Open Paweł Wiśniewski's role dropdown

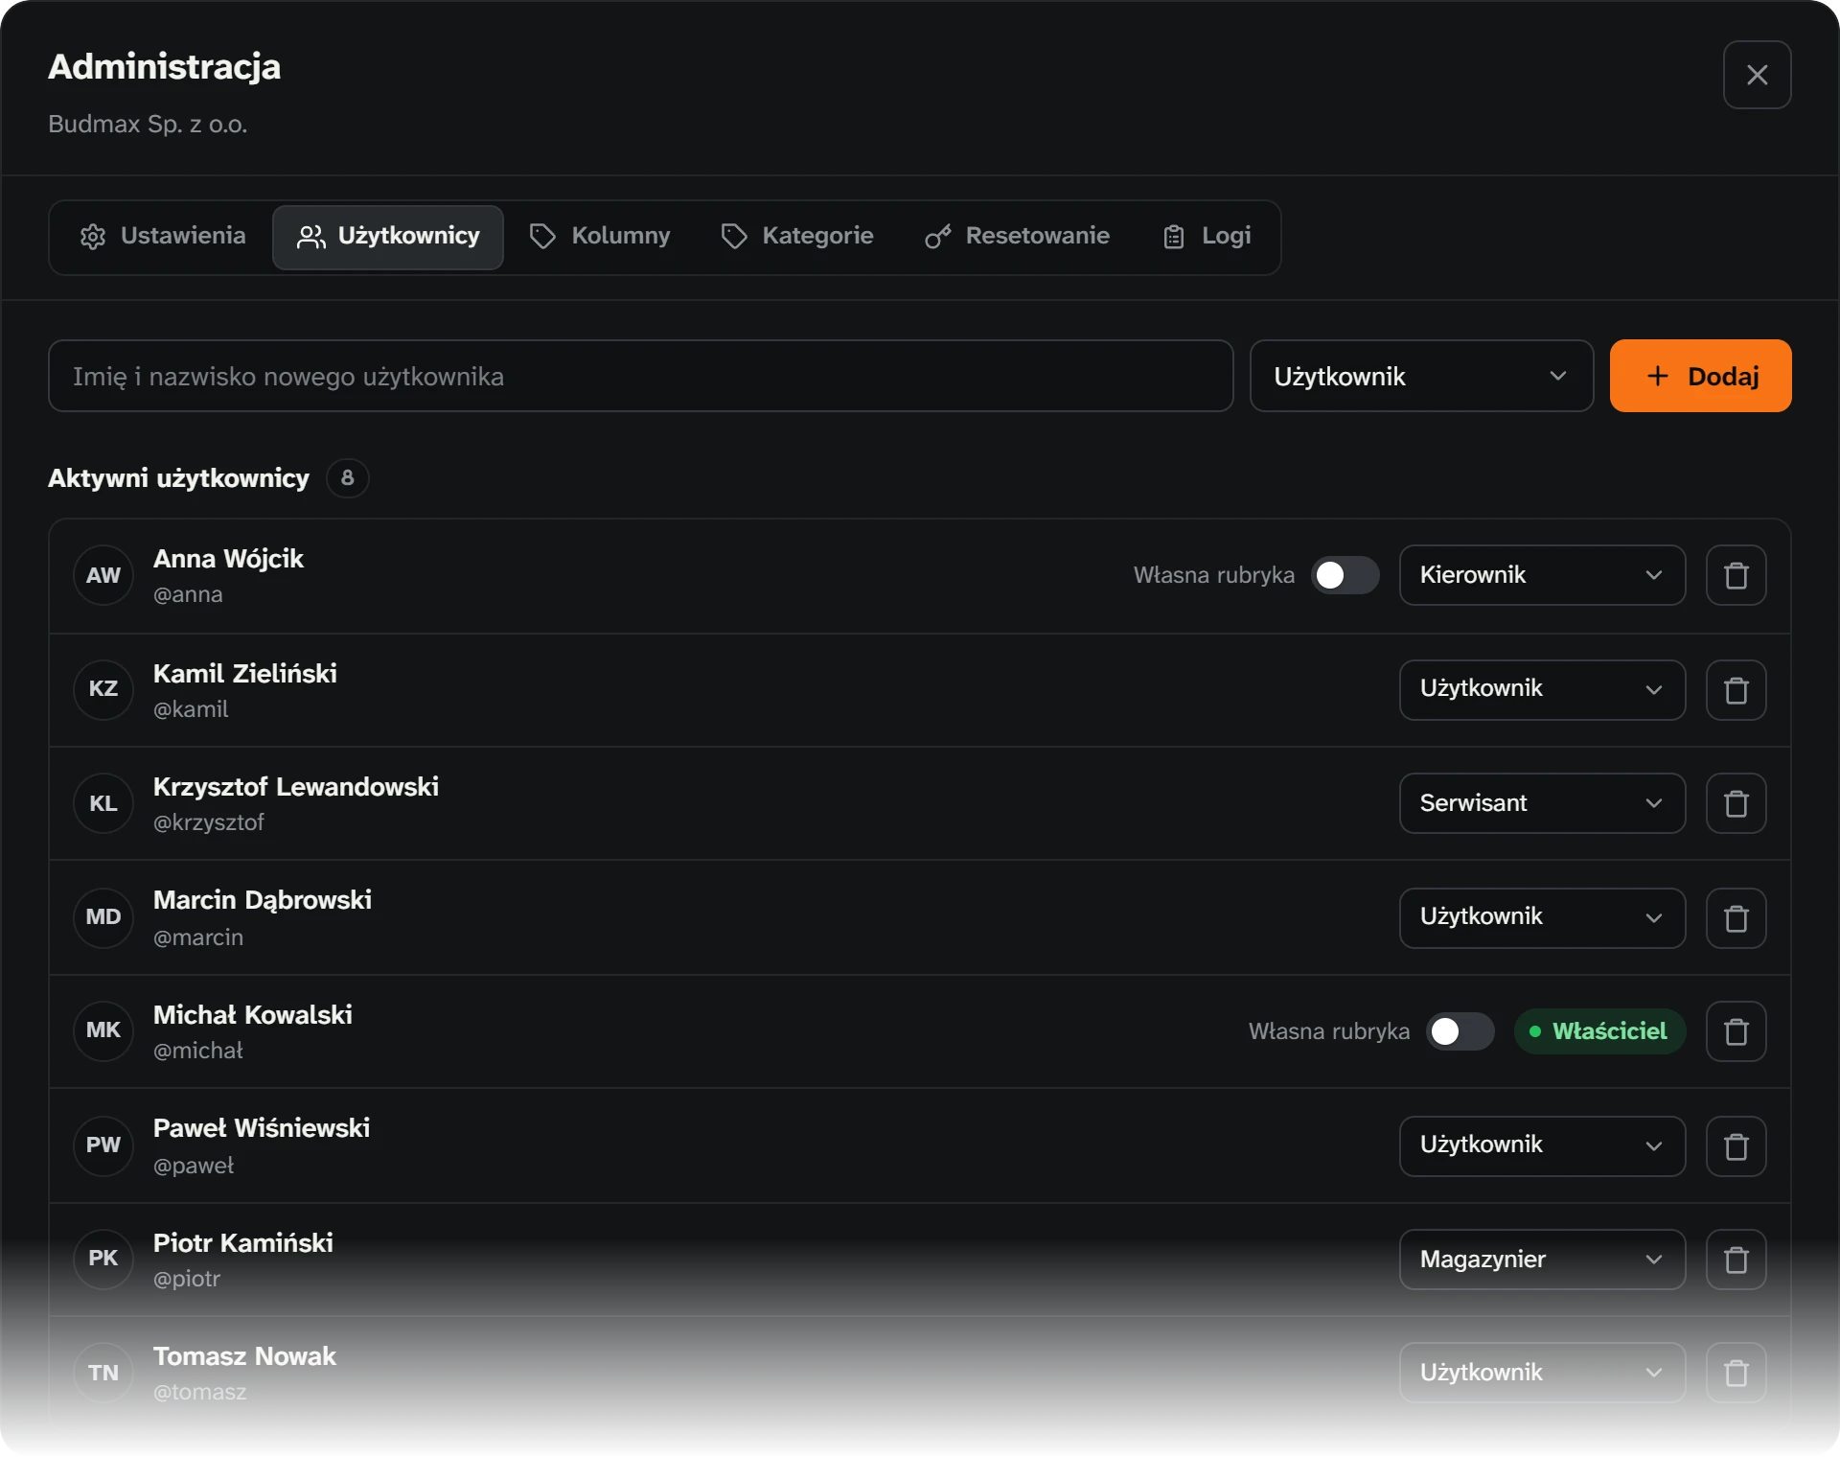[x=1542, y=1146]
